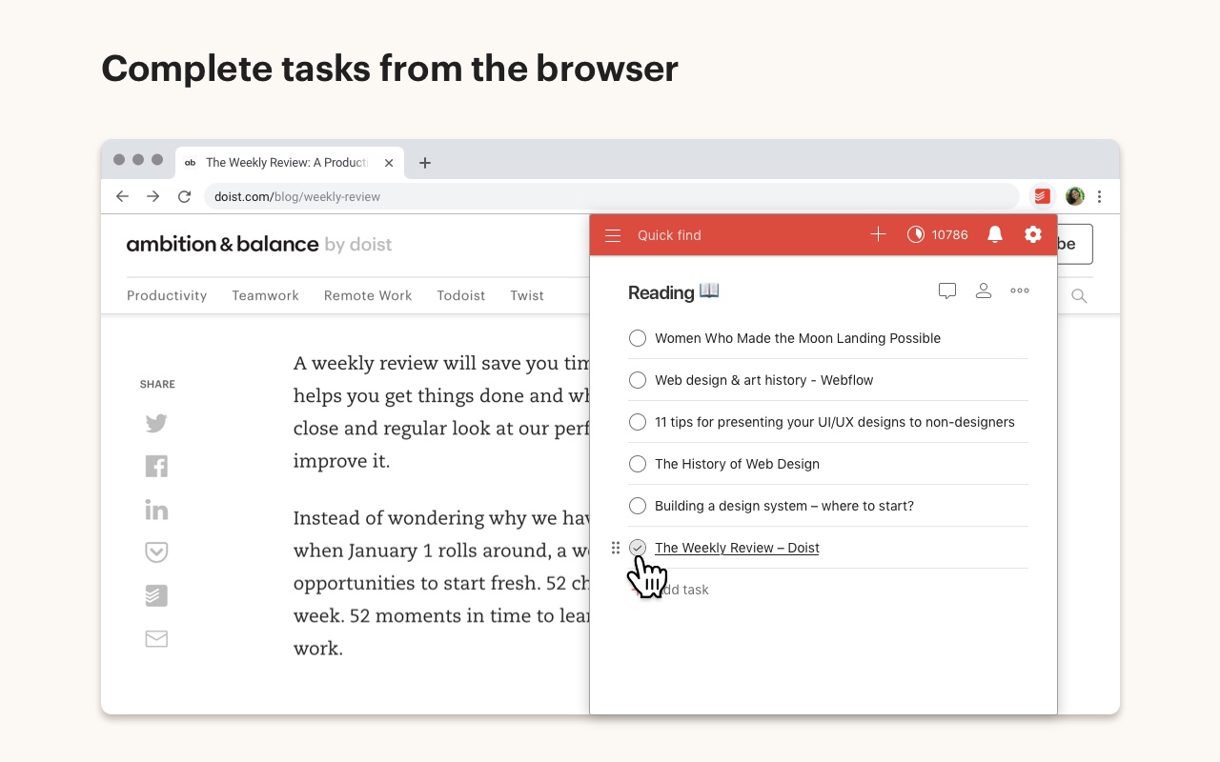Open the Todoist browser extension icon
Image resolution: width=1220 pixels, height=762 pixels.
coord(1041,195)
